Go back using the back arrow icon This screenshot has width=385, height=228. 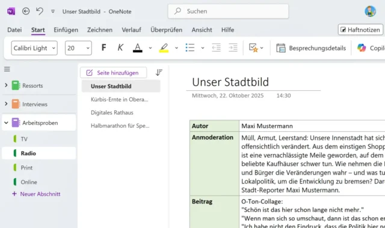(x=26, y=11)
